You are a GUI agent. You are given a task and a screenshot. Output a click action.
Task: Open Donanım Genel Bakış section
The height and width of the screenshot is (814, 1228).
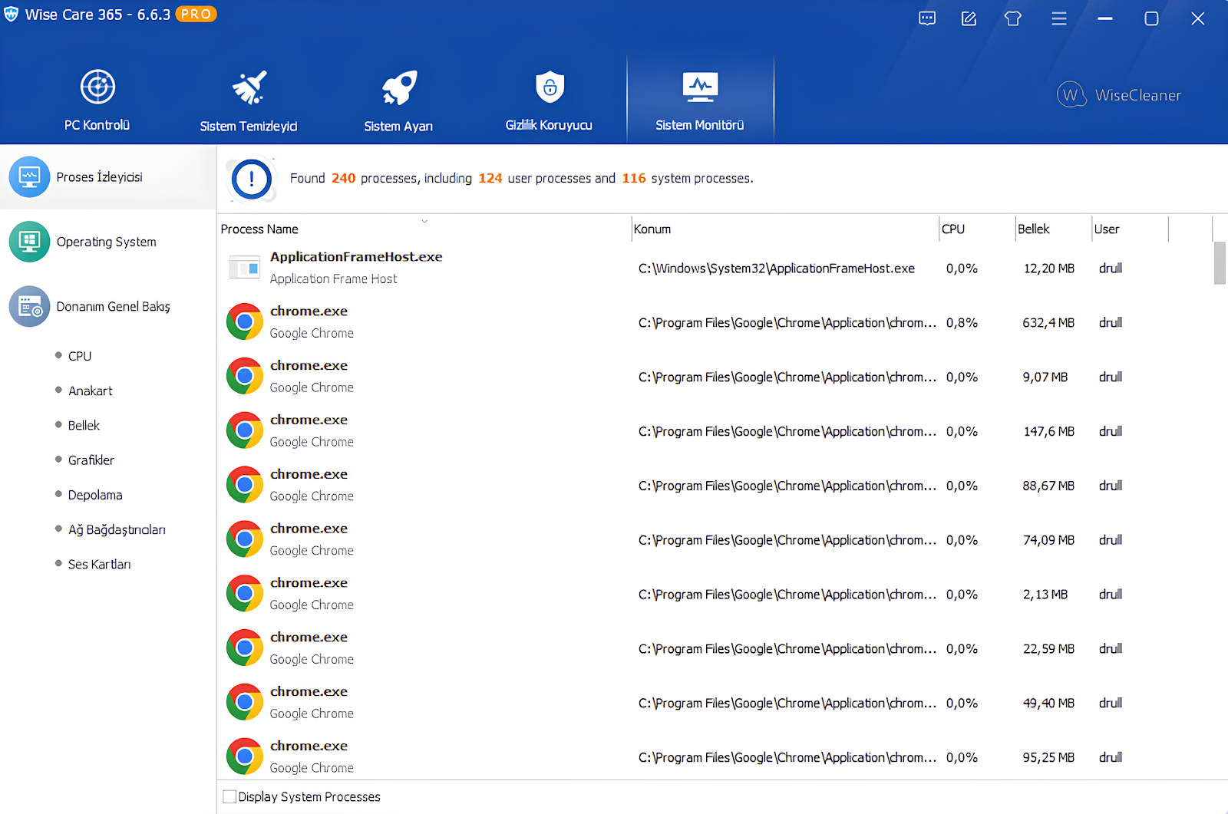click(x=108, y=306)
